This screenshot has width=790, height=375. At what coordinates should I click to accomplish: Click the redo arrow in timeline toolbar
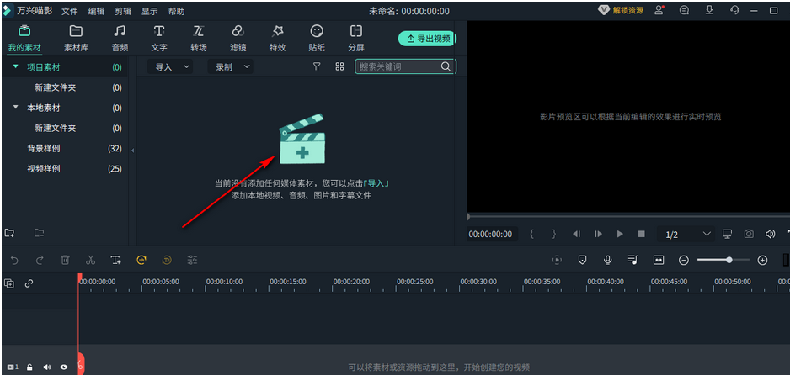40,260
